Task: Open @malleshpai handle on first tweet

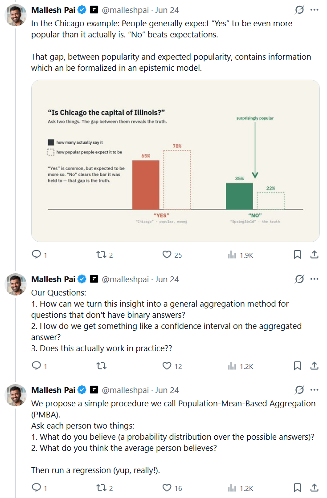Action: (125, 10)
